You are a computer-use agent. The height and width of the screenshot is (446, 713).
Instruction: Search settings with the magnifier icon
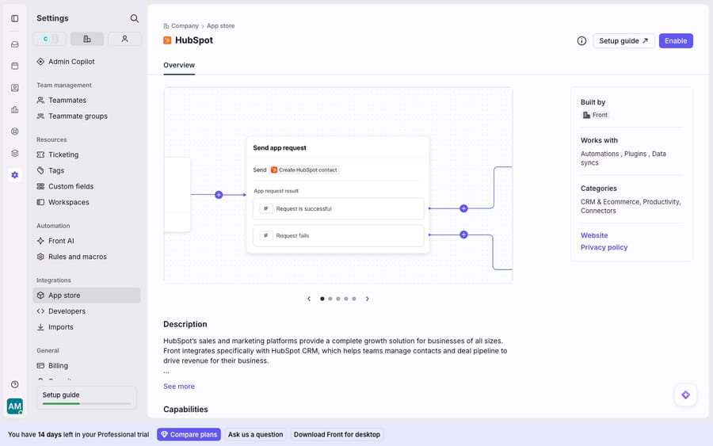pyautogui.click(x=134, y=18)
